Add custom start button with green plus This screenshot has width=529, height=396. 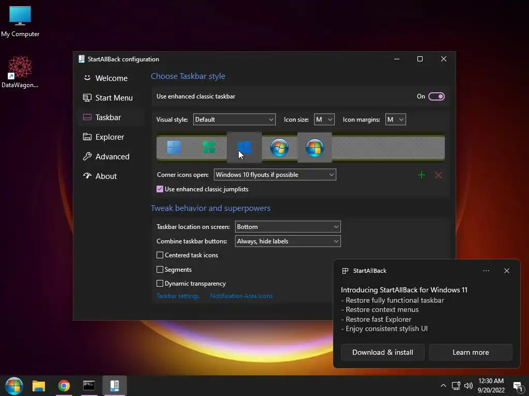click(x=422, y=175)
